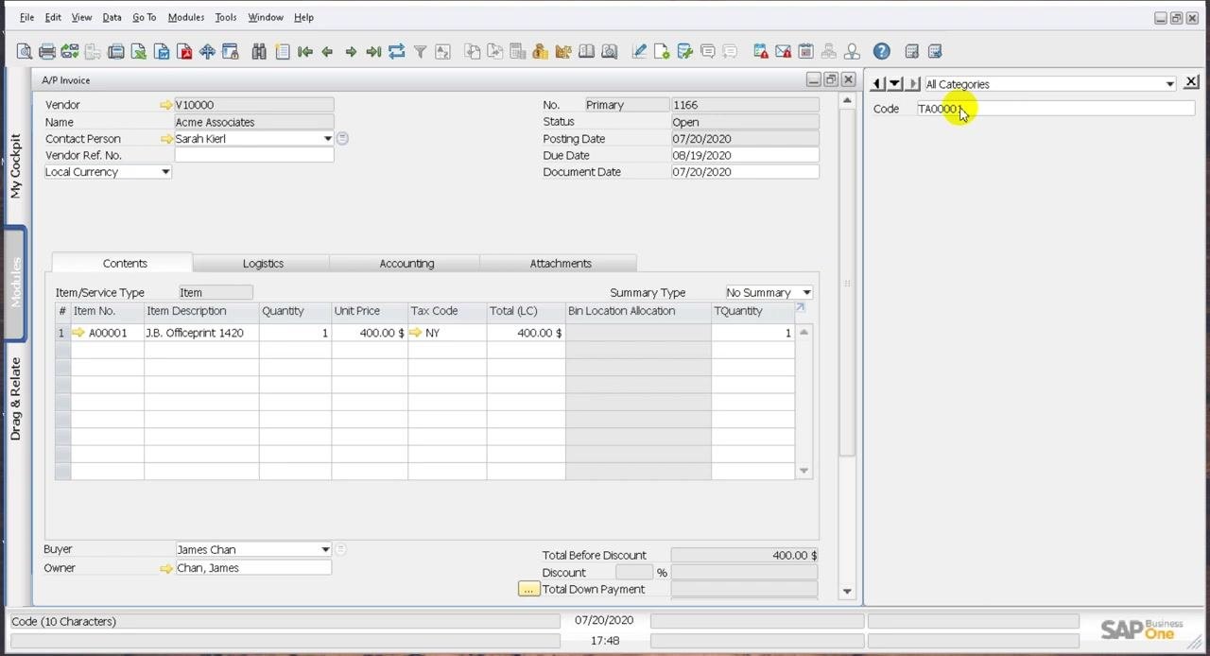Viewport: 1210px width, 656px height.
Task: Open the Window menu
Action: click(266, 17)
